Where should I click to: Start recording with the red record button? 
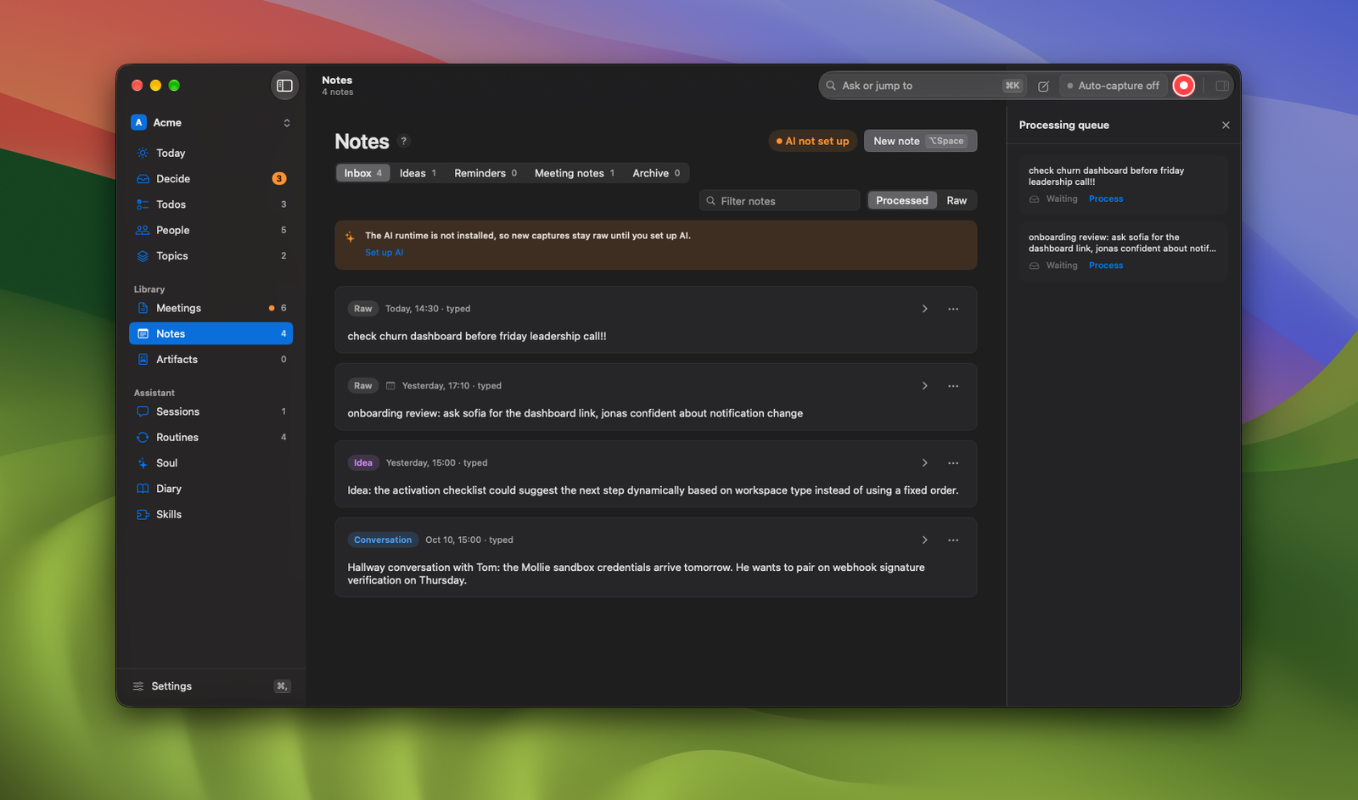(x=1183, y=86)
